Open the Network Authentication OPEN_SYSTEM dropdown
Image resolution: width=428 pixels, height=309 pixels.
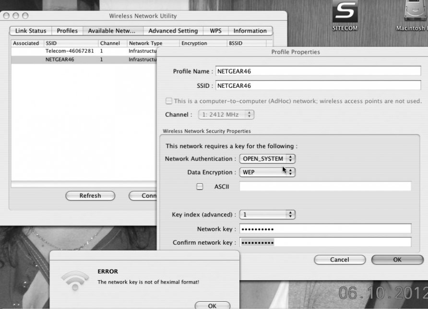[267, 159]
